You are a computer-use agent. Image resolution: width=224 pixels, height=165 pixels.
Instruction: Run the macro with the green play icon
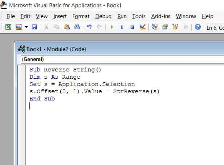[x=112, y=27]
